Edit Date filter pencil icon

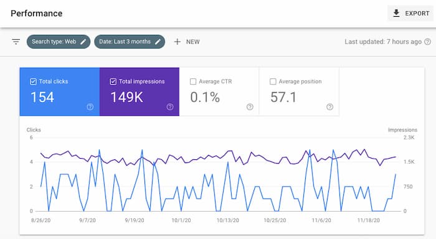(x=158, y=42)
